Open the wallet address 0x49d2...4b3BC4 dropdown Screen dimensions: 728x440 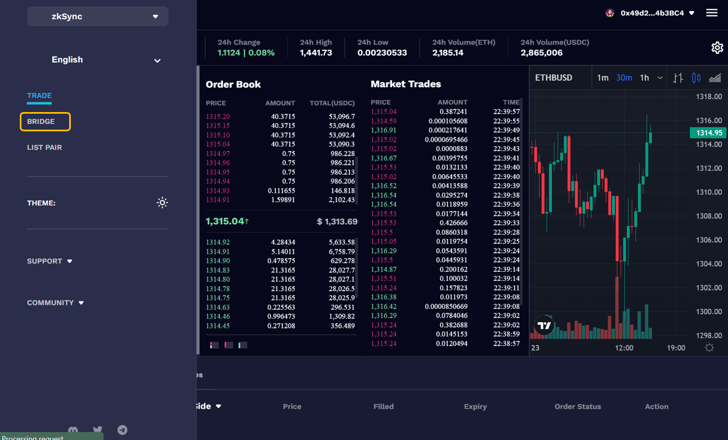(652, 13)
